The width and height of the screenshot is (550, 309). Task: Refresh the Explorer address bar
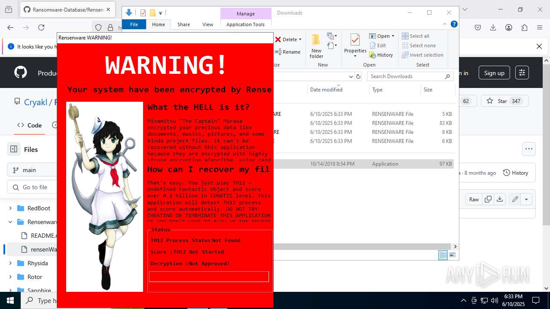(358, 76)
